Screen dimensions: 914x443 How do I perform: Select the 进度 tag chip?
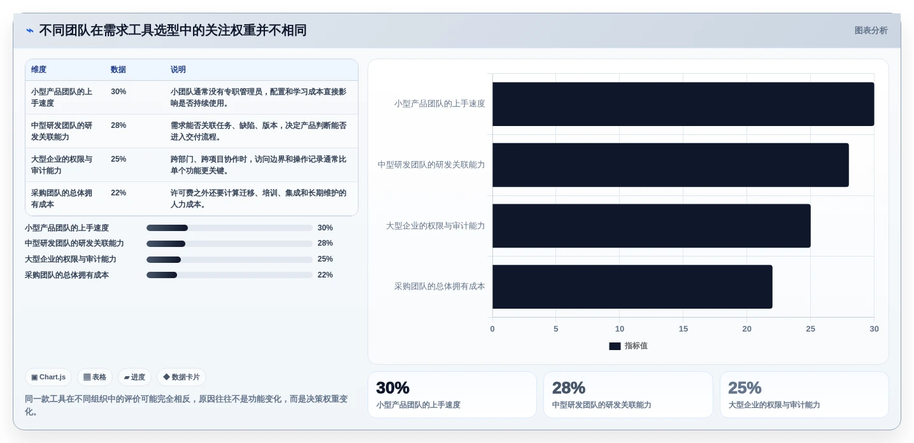coord(134,377)
